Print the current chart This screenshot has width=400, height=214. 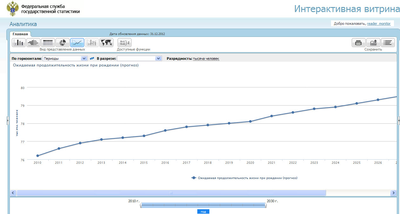[x=358, y=43]
